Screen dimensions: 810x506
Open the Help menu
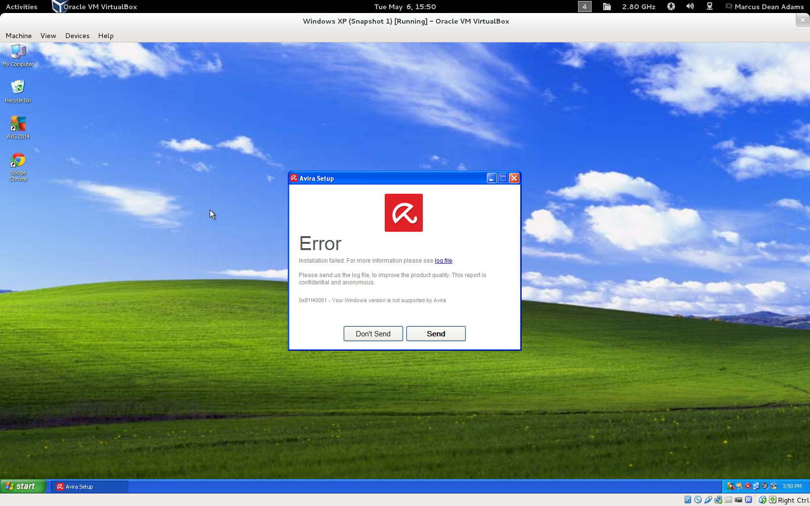[106, 36]
